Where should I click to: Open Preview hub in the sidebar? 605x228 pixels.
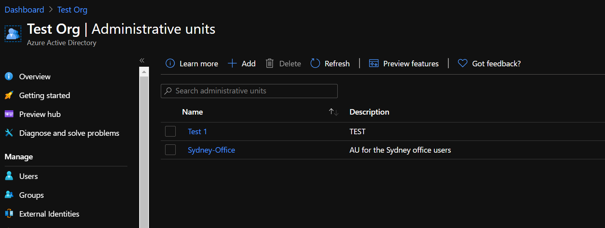(40, 114)
